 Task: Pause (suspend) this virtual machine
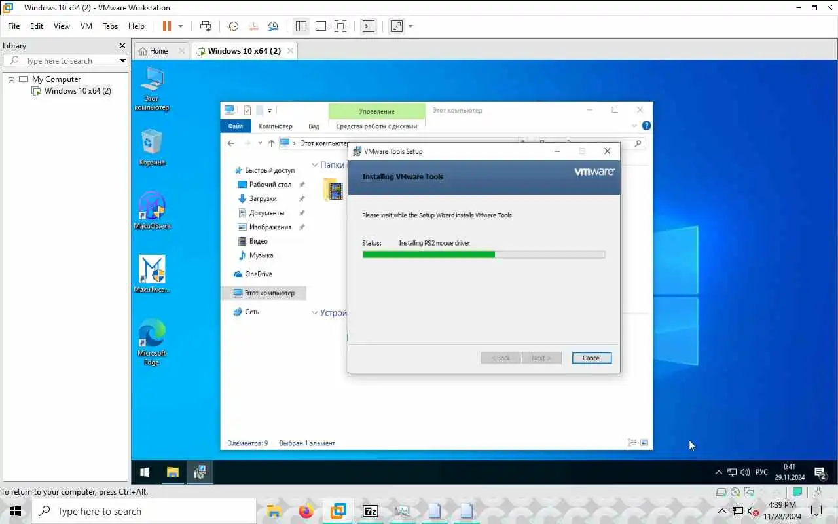[x=166, y=26]
